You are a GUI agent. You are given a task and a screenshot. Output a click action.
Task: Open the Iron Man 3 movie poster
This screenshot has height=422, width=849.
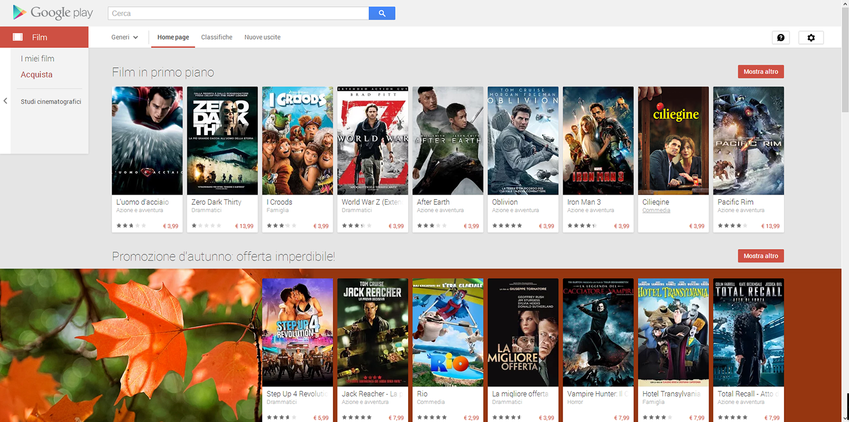598,140
